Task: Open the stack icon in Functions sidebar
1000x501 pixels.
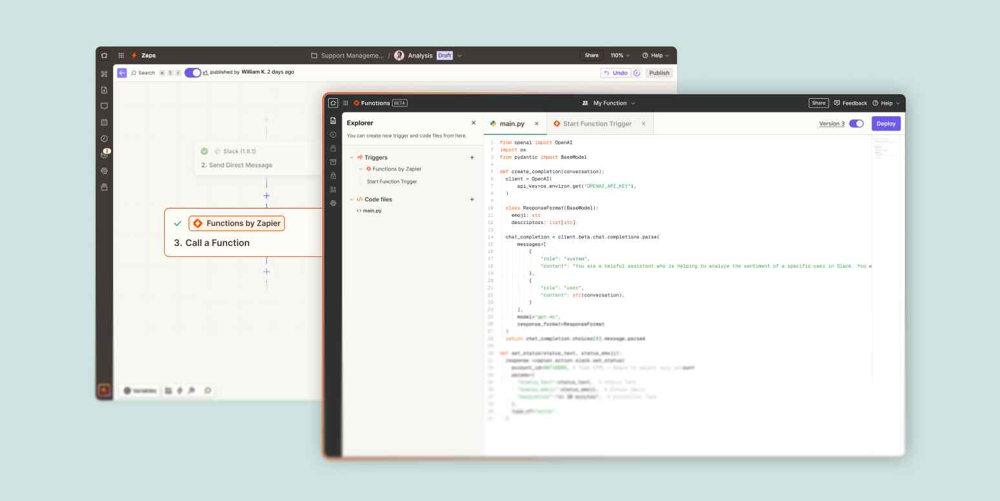Action: pos(333,148)
